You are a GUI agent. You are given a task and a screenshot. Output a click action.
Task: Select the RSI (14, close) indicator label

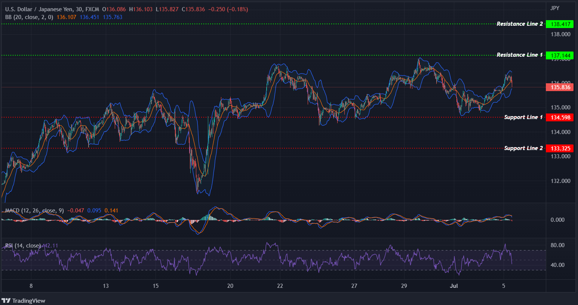click(x=22, y=245)
